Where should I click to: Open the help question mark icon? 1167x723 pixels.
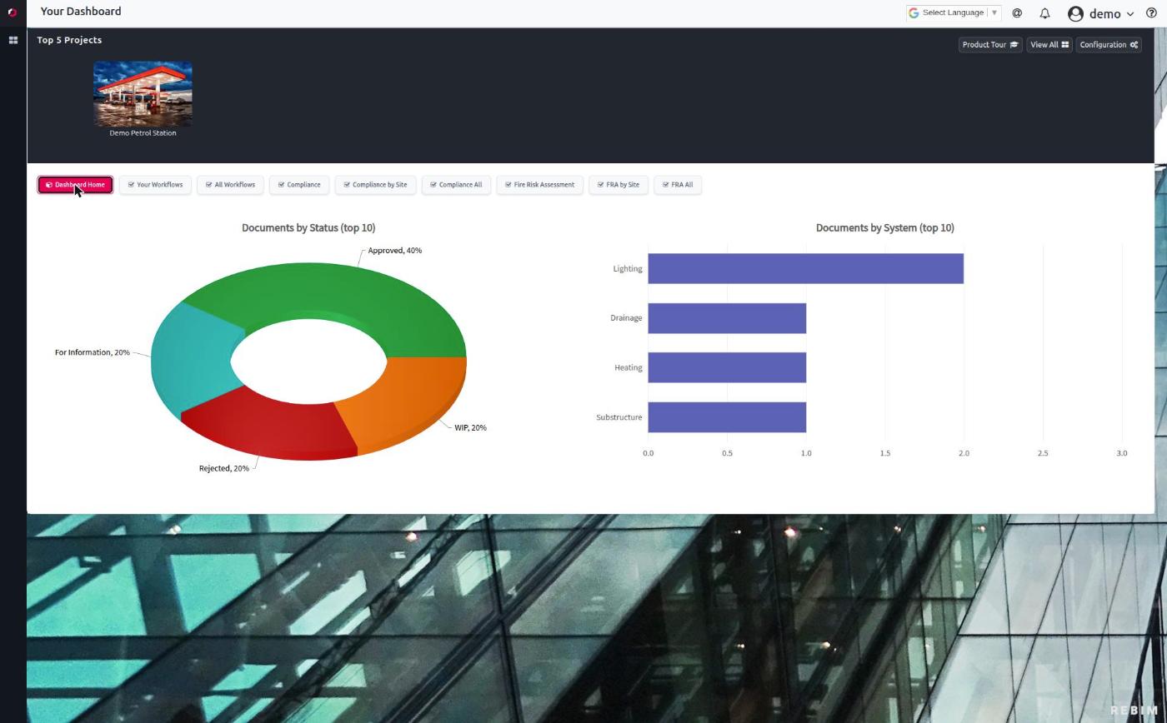(x=1151, y=13)
